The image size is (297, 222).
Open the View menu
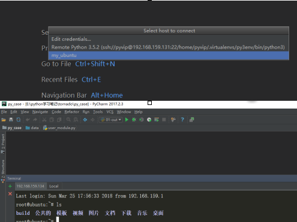tap(25, 112)
